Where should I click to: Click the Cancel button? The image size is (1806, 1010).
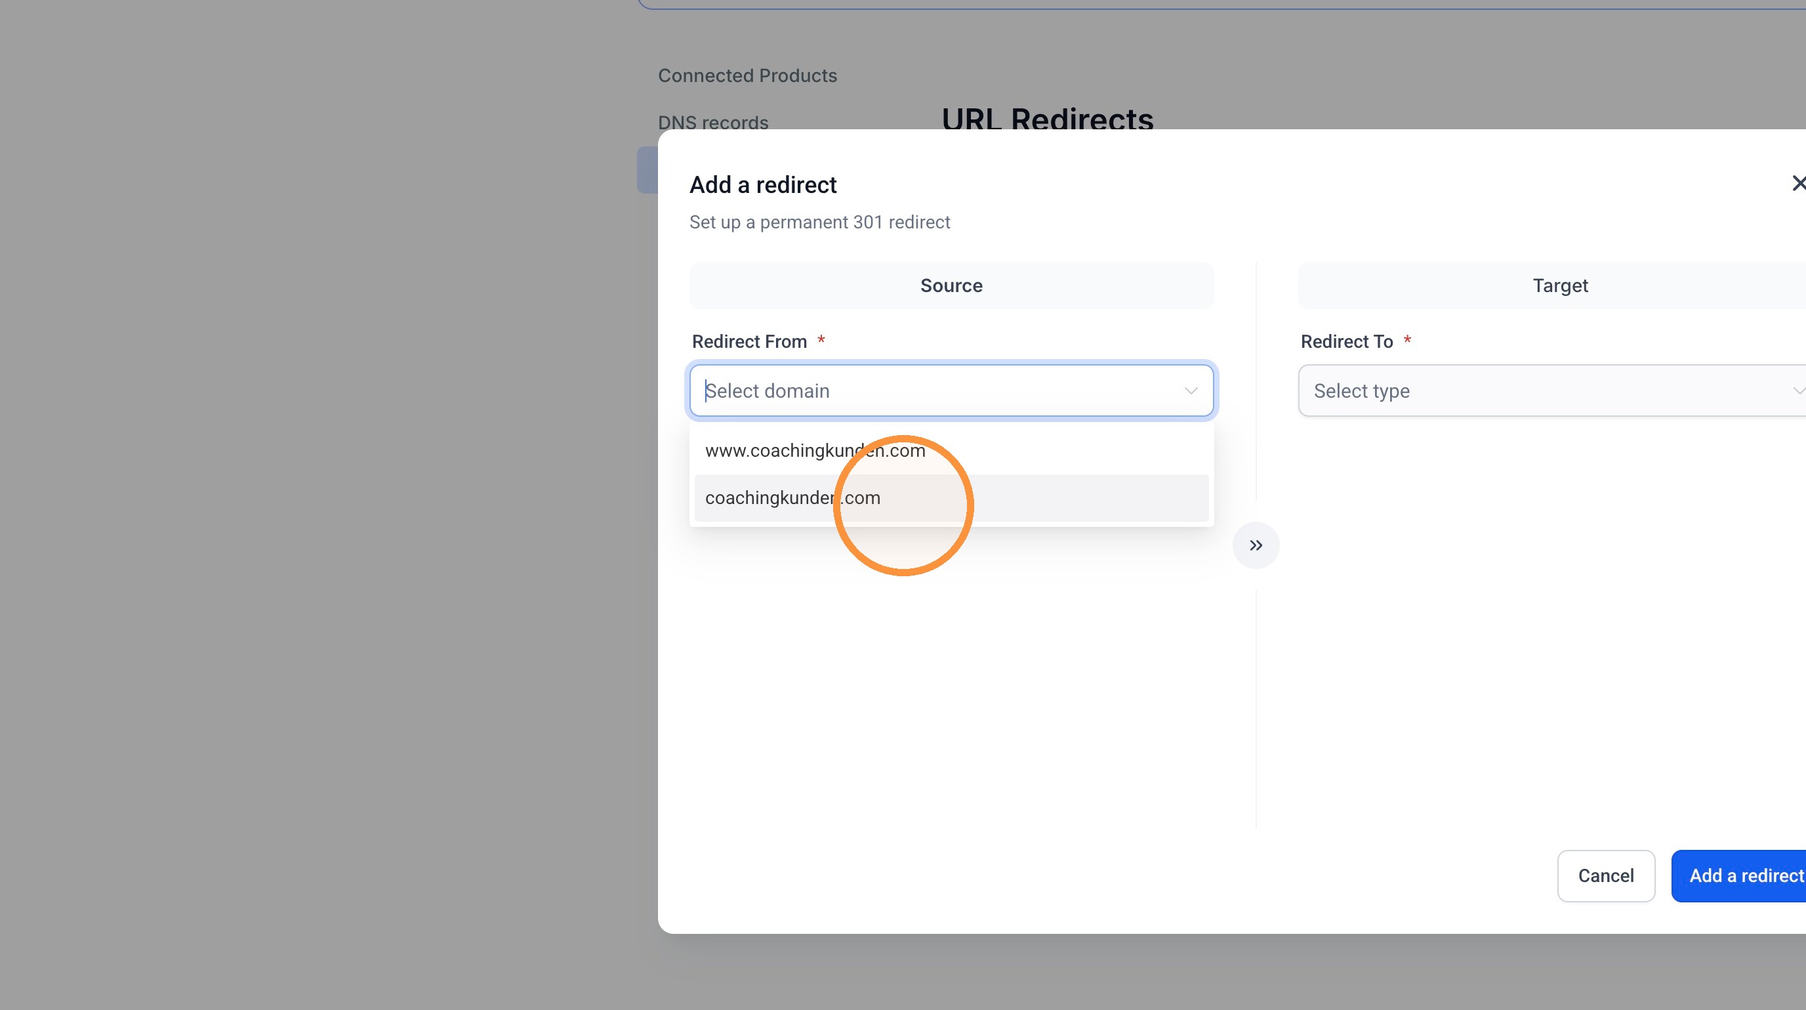coord(1605,875)
